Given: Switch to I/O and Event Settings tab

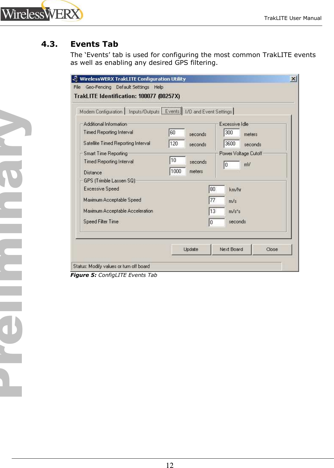Looking at the screenshot, I should (x=209, y=112).
